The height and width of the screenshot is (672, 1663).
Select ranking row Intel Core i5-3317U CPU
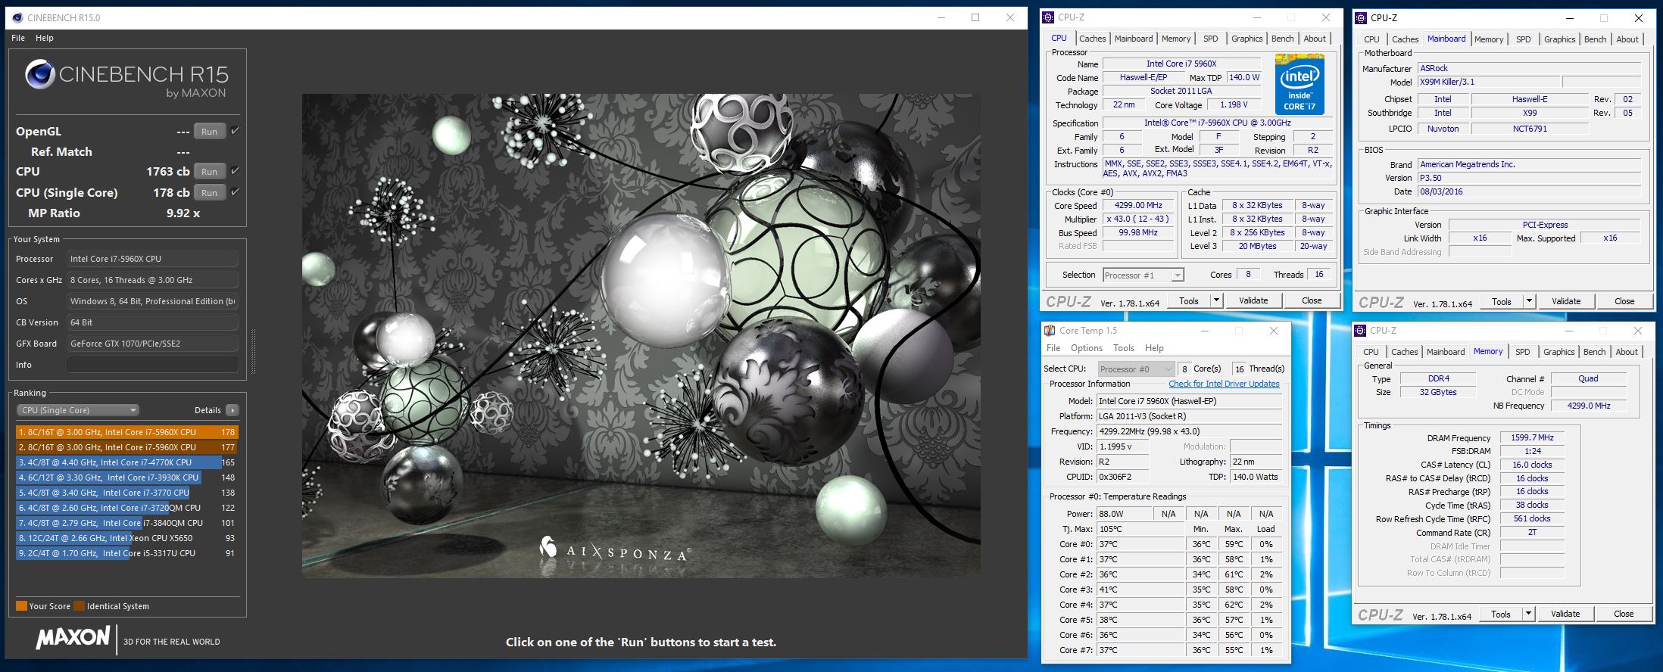(x=126, y=553)
